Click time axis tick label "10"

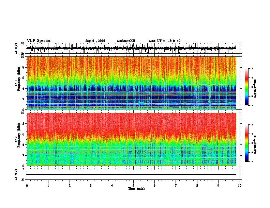(x=240, y=186)
